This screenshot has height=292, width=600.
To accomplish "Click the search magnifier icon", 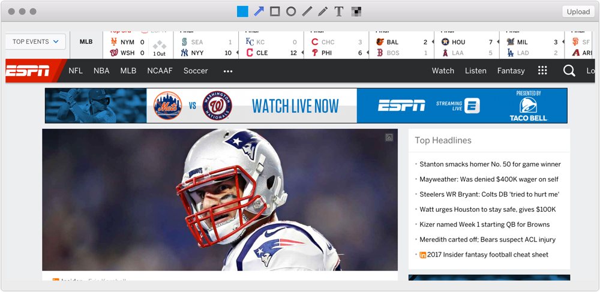I will 569,71.
